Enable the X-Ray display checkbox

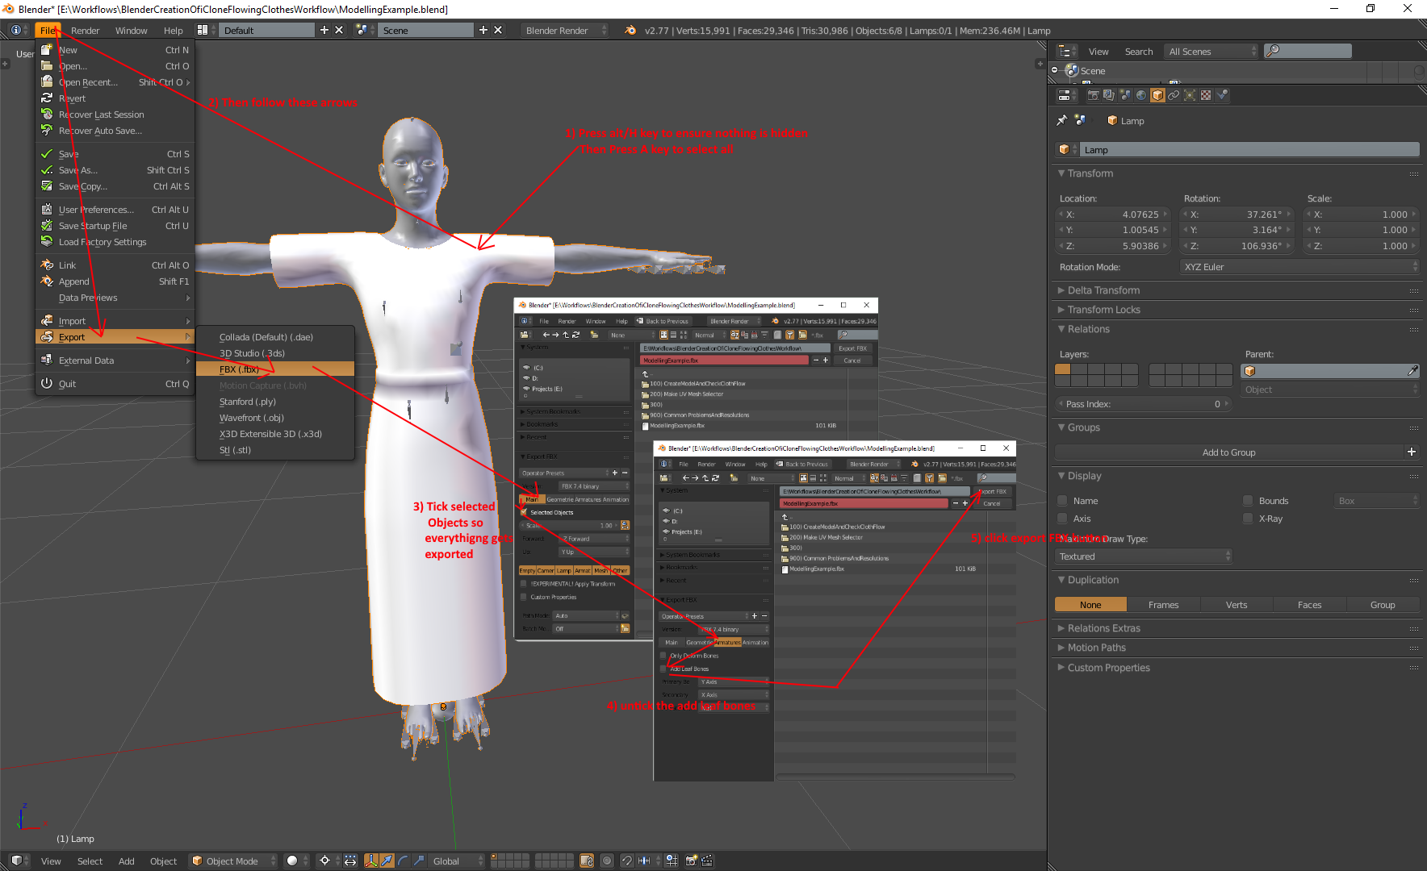(1248, 519)
